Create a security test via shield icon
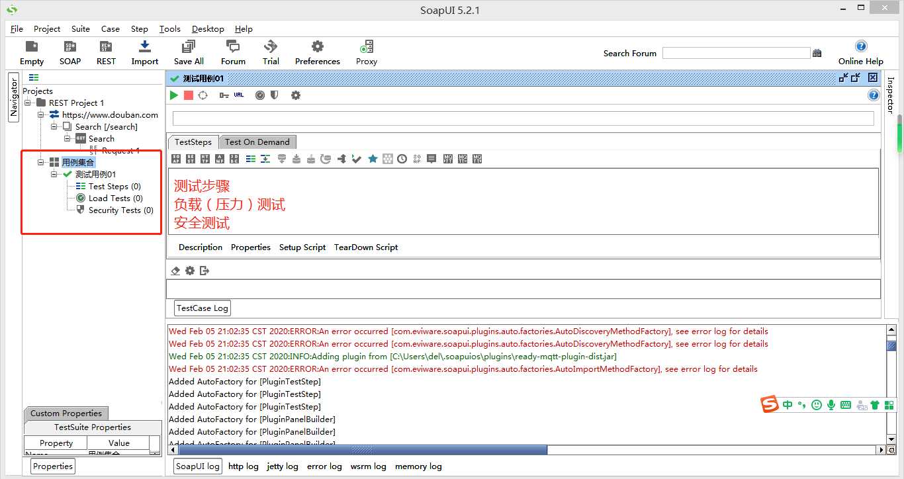The image size is (904, 479). point(274,95)
